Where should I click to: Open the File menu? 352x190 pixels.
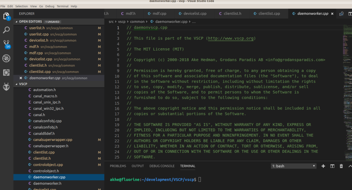click(x=3, y=6)
